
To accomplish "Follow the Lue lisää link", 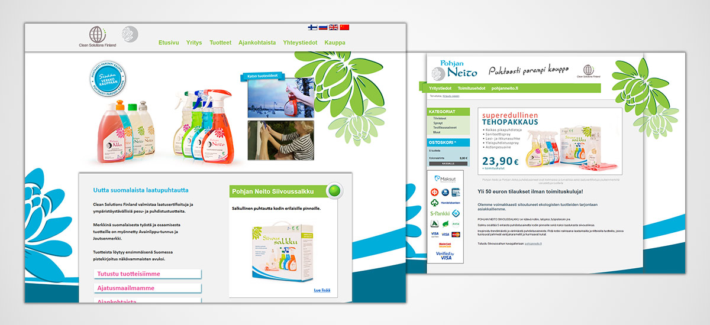I will (x=322, y=290).
